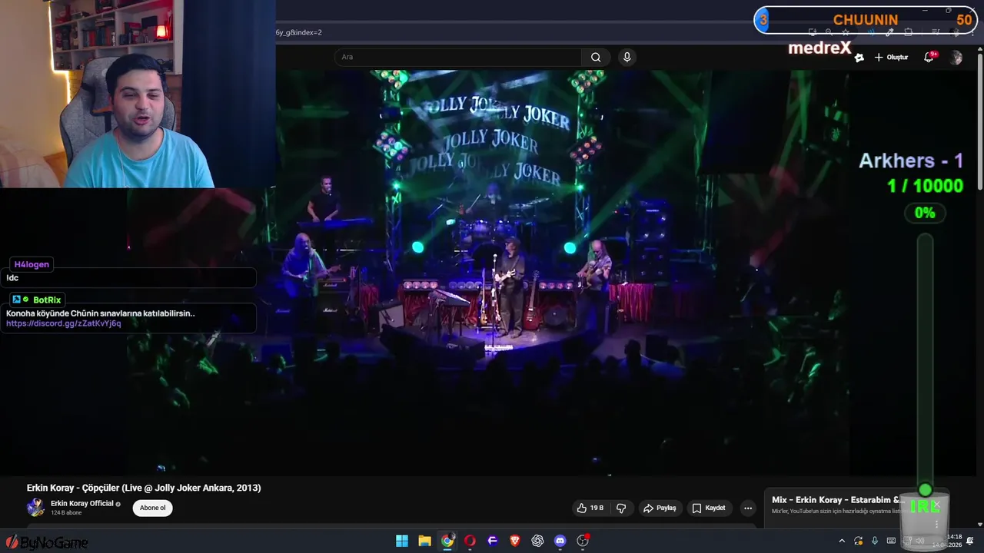This screenshot has width=984, height=553.
Task: Click the green knob on goal bar
Action: pyautogui.click(x=925, y=490)
